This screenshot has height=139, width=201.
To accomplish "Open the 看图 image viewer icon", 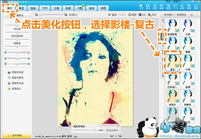I will [x=196, y=7].
